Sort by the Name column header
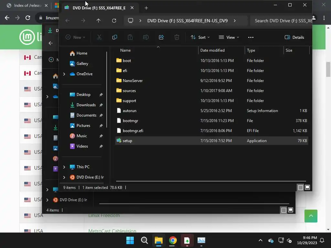Image resolution: width=331 pixels, height=248 pixels. (x=125, y=50)
